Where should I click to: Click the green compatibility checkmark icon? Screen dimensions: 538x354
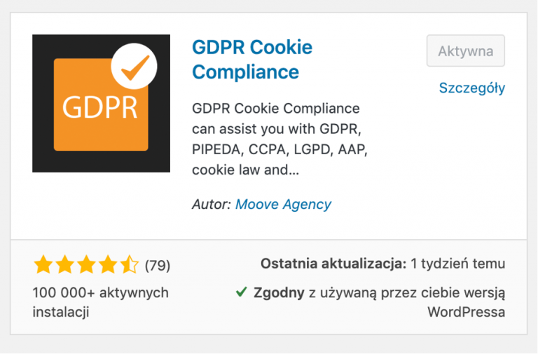point(241,292)
